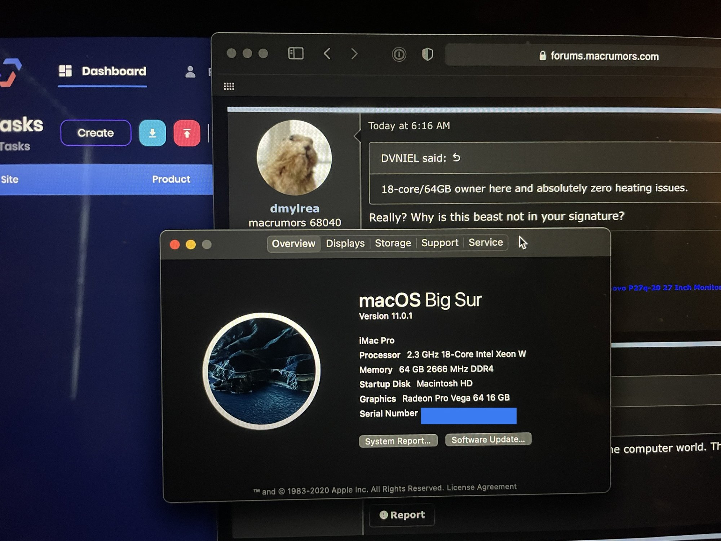Click the System Report button
Image resolution: width=721 pixels, height=541 pixels.
pyautogui.click(x=398, y=441)
